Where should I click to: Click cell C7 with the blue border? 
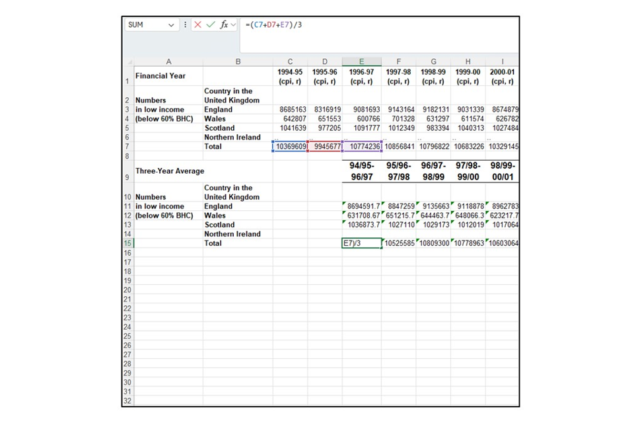coord(290,146)
